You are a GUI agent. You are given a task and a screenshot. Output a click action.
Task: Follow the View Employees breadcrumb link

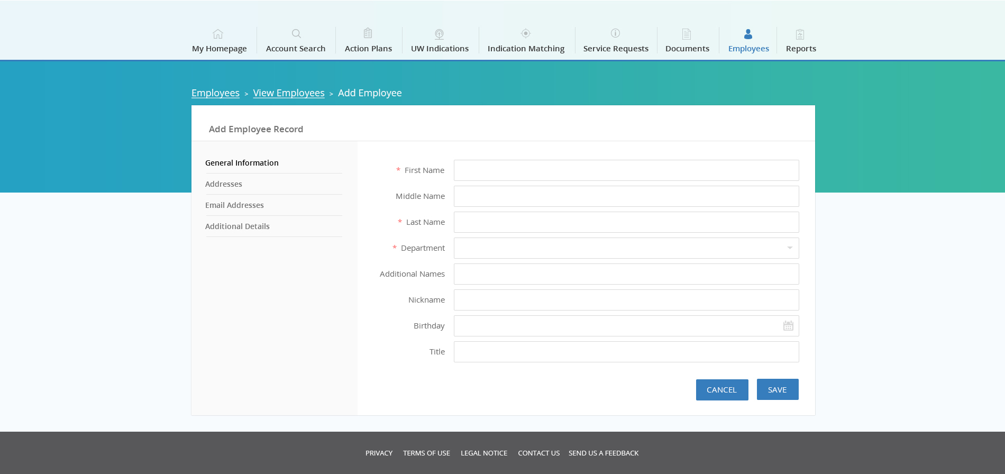[289, 93]
